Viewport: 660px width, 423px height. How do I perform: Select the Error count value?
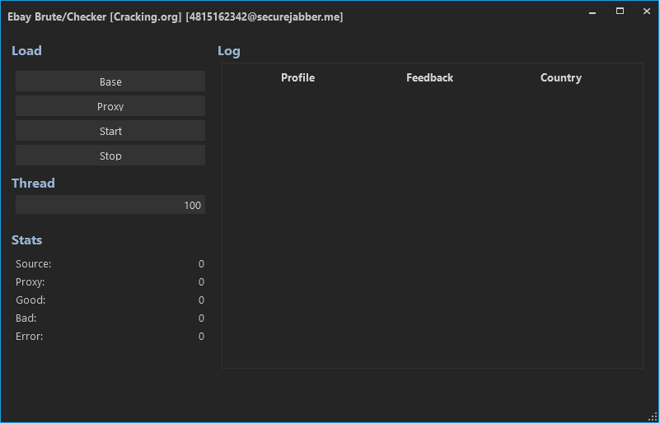[201, 337]
